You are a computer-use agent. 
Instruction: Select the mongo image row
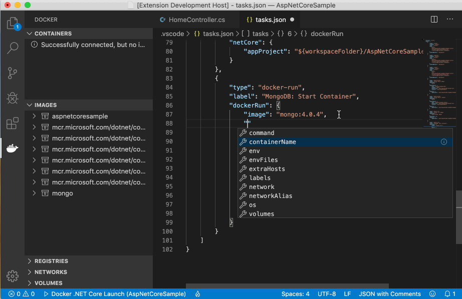point(89,193)
